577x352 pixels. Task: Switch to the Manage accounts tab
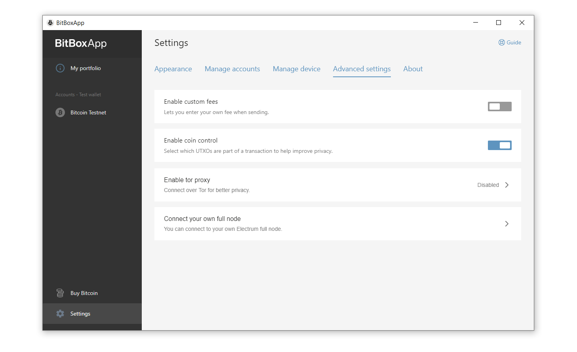click(x=232, y=69)
